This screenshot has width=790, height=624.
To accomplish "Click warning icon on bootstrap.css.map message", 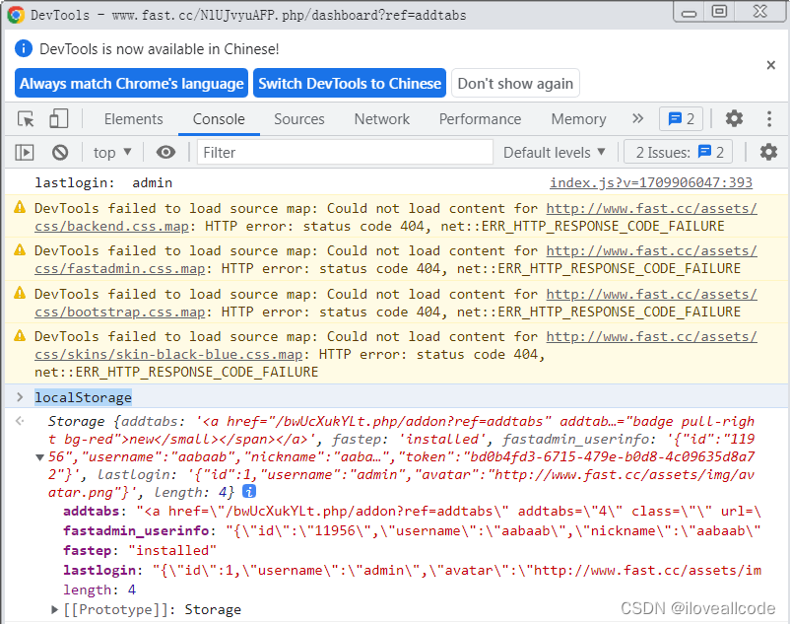I will (20, 293).
